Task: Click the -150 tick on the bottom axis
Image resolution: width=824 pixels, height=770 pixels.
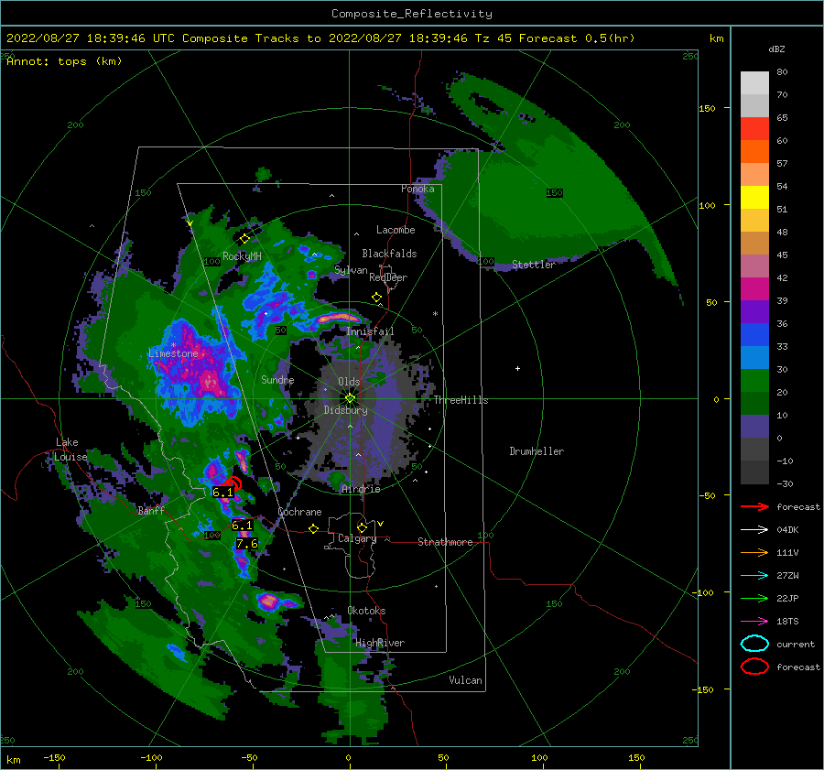Action: coord(54,757)
